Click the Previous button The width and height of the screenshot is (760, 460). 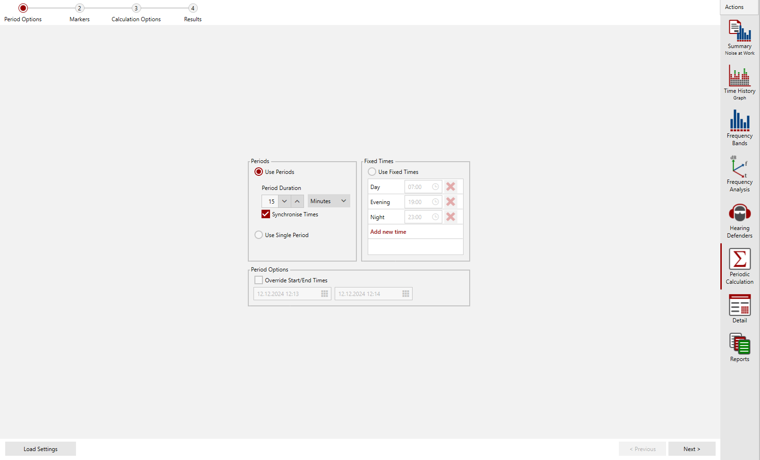(x=642, y=449)
